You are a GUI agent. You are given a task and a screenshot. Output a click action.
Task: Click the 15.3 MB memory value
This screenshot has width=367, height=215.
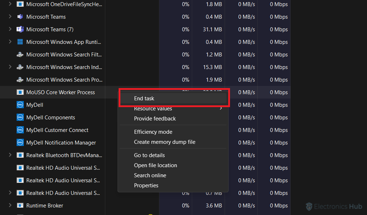click(x=212, y=67)
